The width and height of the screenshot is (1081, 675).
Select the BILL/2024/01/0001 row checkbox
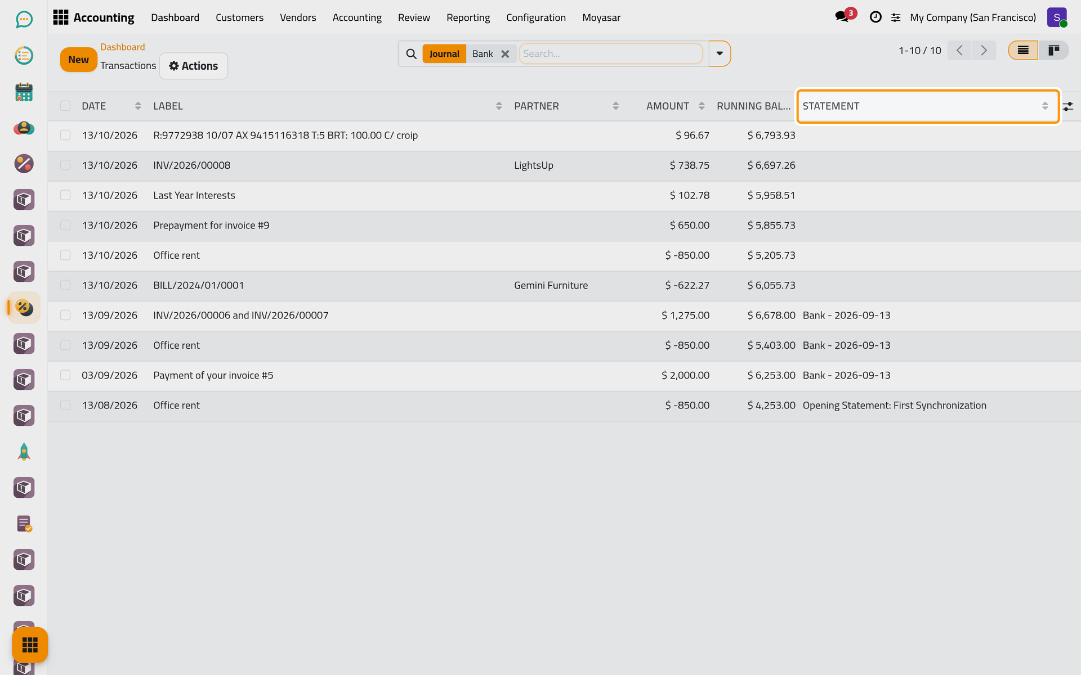65,285
